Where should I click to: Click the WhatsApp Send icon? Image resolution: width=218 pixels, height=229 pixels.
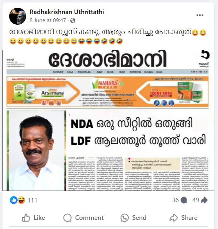click(x=125, y=218)
